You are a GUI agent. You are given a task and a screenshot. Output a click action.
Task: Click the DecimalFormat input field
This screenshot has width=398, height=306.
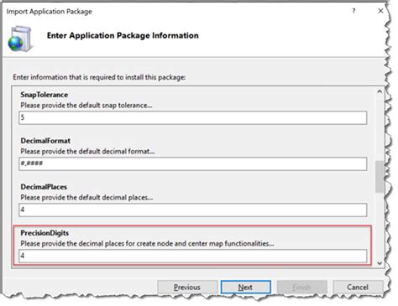pos(193,163)
